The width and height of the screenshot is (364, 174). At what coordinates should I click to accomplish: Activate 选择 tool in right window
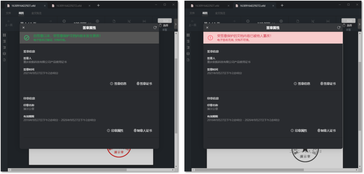pyautogui.click(x=348, y=26)
